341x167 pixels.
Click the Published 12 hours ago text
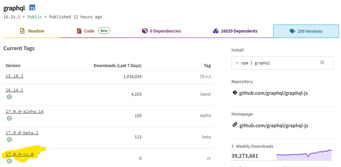[x=76, y=17]
